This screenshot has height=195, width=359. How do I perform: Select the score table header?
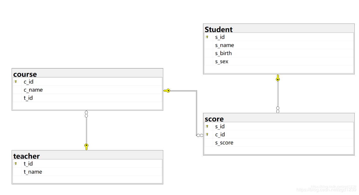[279, 118]
